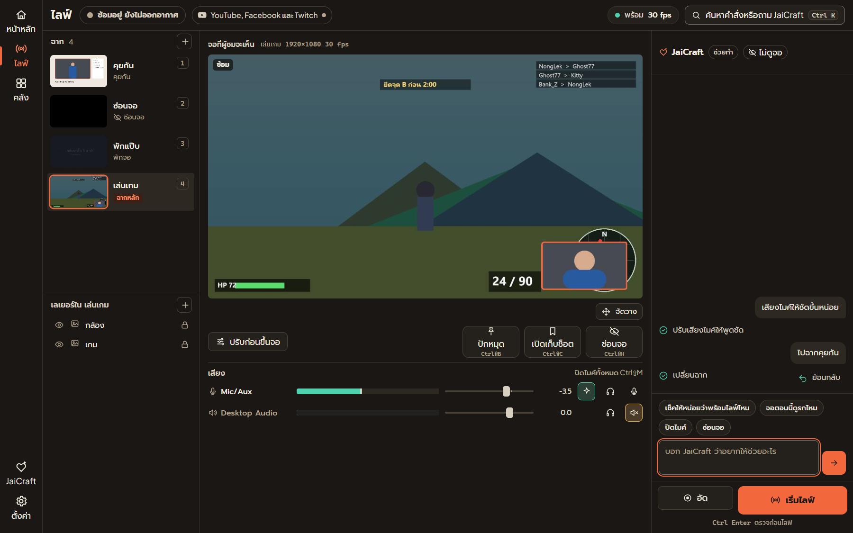Image resolution: width=853 pixels, height=533 pixels.
Task: Select the เล่นเกม main scene
Action: [x=121, y=192]
